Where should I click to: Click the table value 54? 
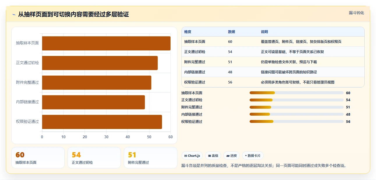point(230,52)
